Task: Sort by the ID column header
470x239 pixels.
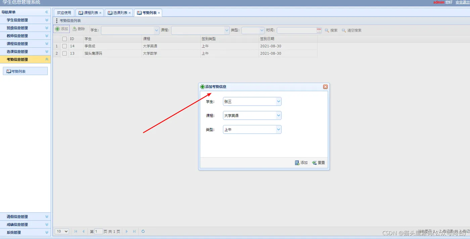Action: tap(76, 39)
